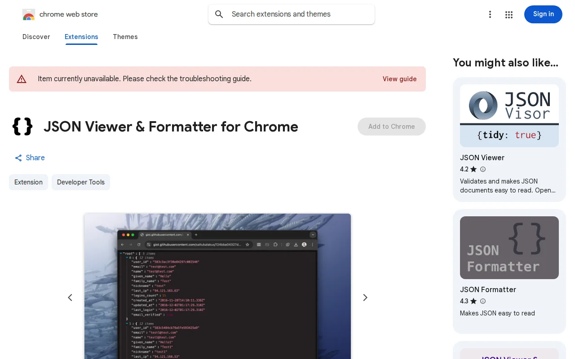The height and width of the screenshot is (359, 575).
Task: Switch to the Discover tab
Action: pyautogui.click(x=36, y=37)
